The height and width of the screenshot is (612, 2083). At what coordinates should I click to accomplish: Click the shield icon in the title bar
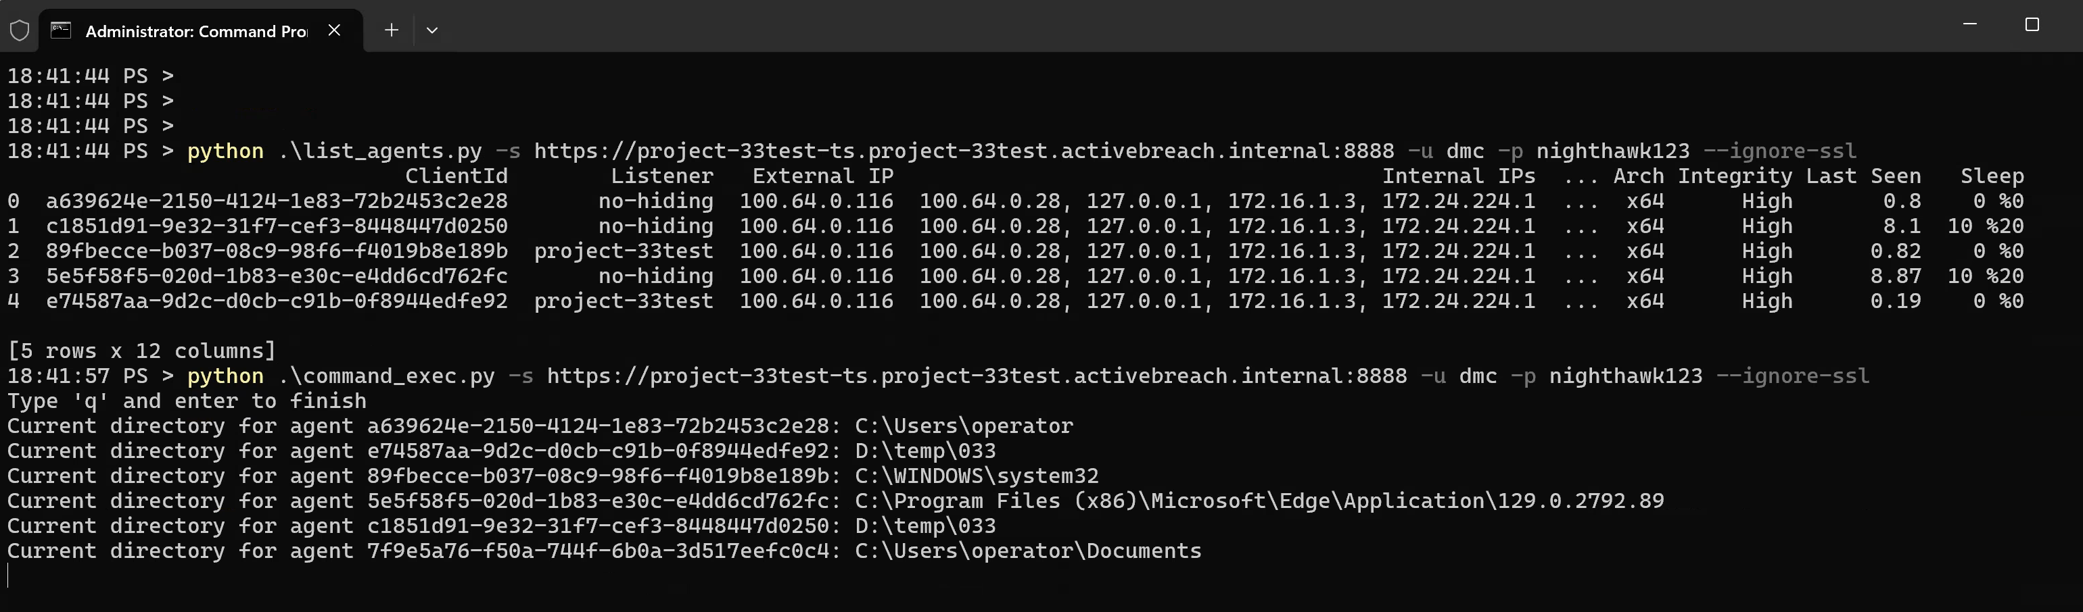tap(20, 30)
